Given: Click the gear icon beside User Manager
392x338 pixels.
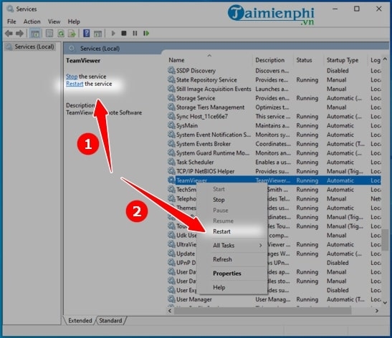Looking at the screenshot, I should click(171, 299).
